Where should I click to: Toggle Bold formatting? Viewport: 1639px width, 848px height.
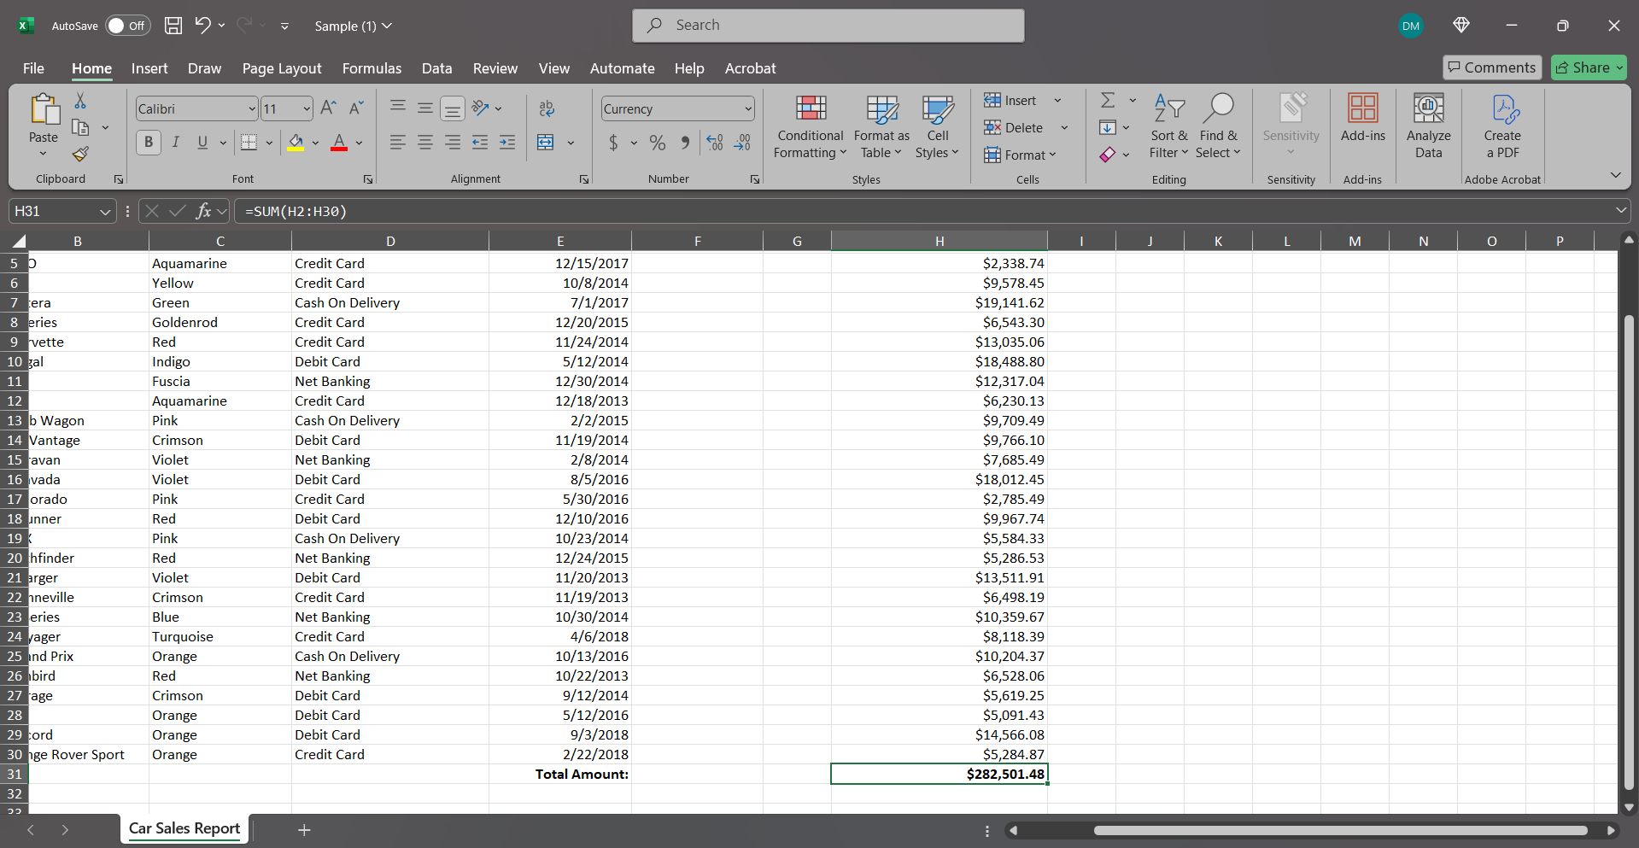[149, 143]
